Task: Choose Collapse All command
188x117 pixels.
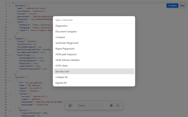Action: click(94, 77)
